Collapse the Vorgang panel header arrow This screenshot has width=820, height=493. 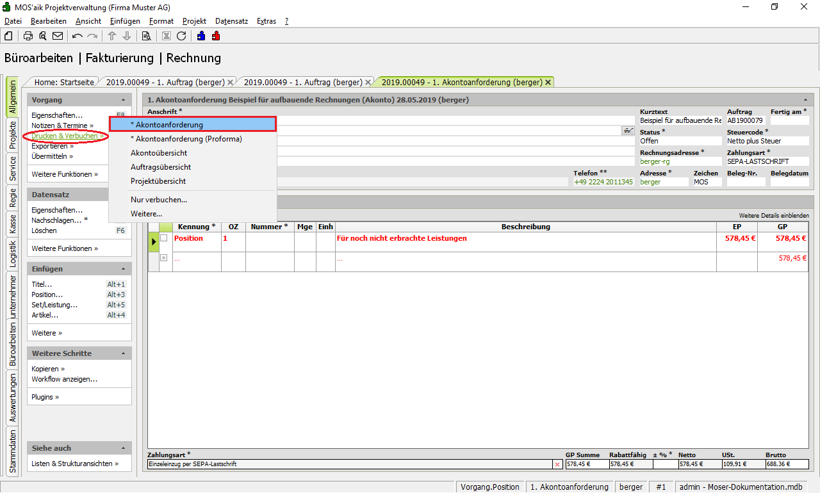pos(123,100)
